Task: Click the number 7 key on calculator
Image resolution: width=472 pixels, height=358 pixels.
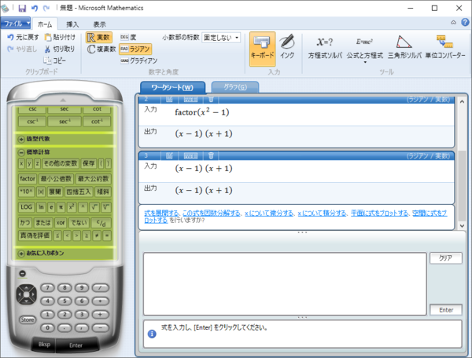Action: point(47,287)
